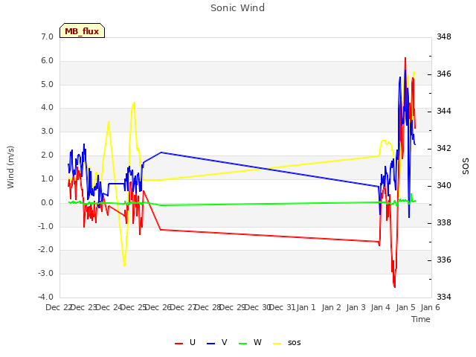The height and width of the screenshot is (357, 476).
Task: Click the MB_flux label box
Action: click(82, 30)
